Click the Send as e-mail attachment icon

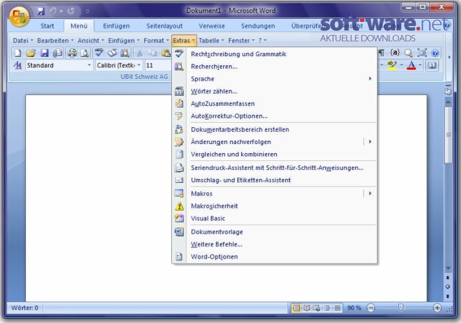pos(58,53)
